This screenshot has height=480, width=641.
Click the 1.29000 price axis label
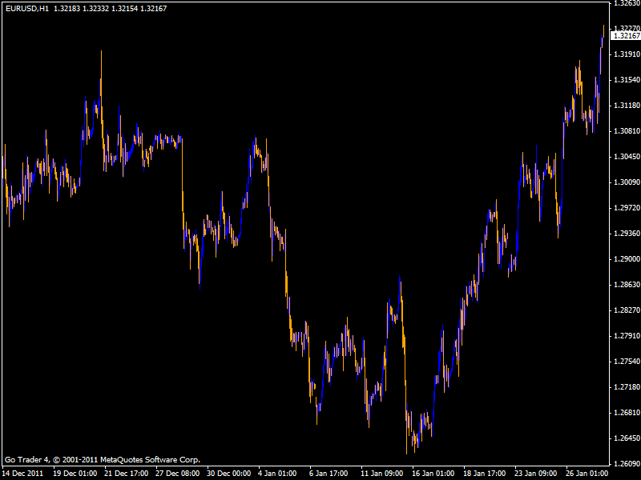627,259
